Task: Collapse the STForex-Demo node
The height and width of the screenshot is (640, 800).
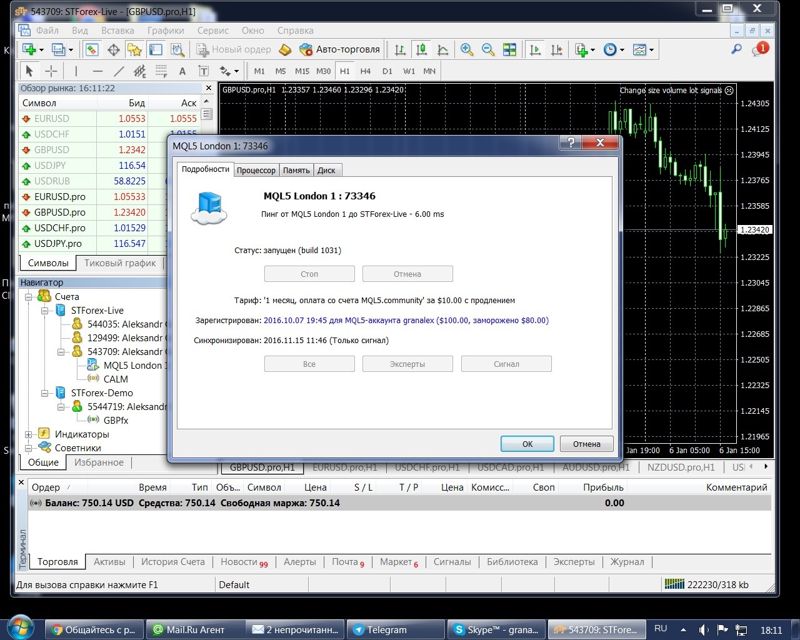Action: pos(44,392)
